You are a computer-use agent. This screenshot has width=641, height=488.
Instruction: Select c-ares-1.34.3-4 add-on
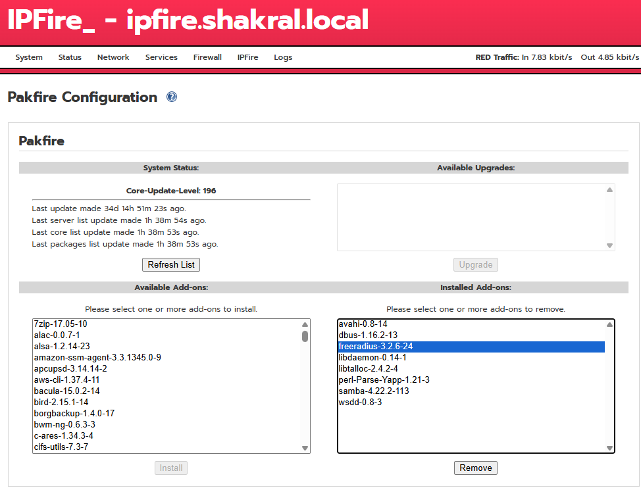[167, 436]
